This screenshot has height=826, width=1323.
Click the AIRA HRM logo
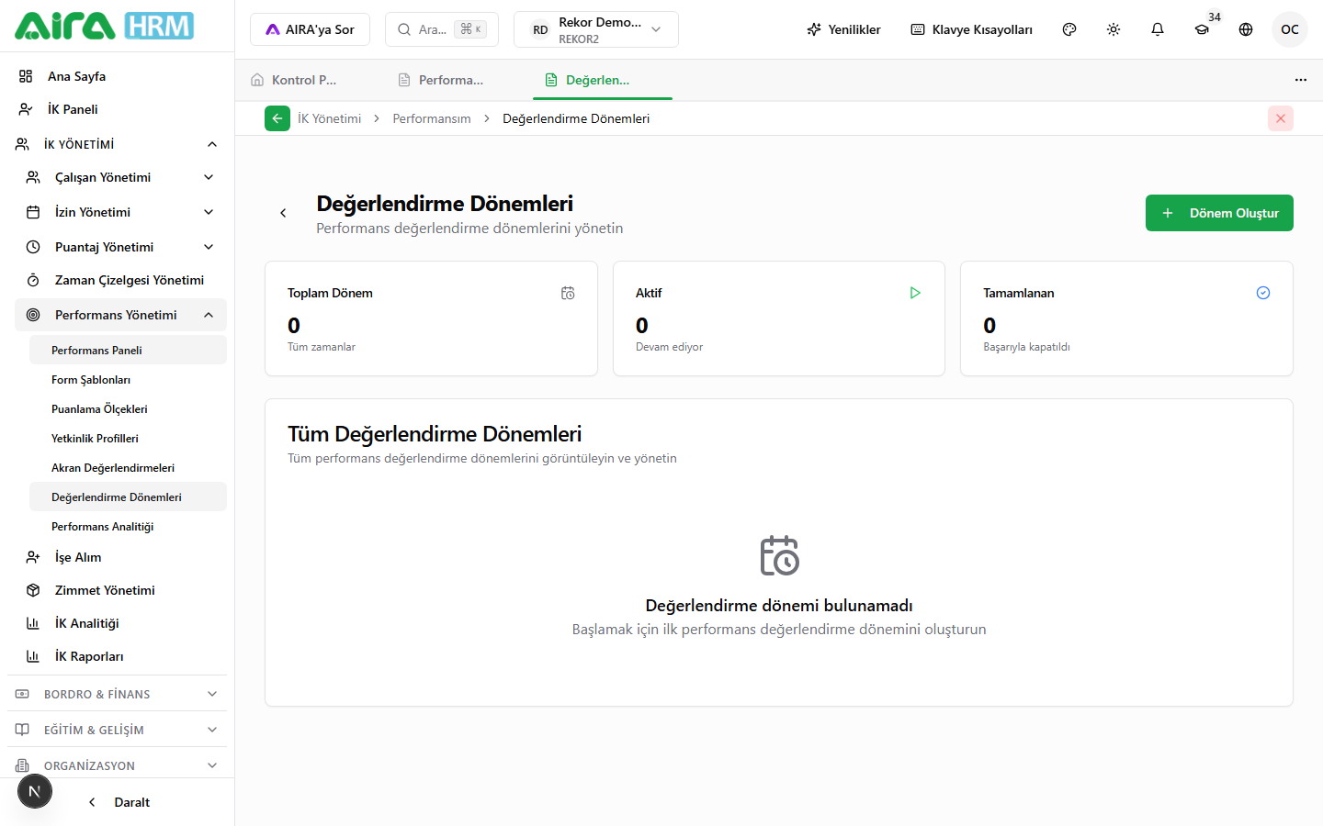[x=104, y=26]
